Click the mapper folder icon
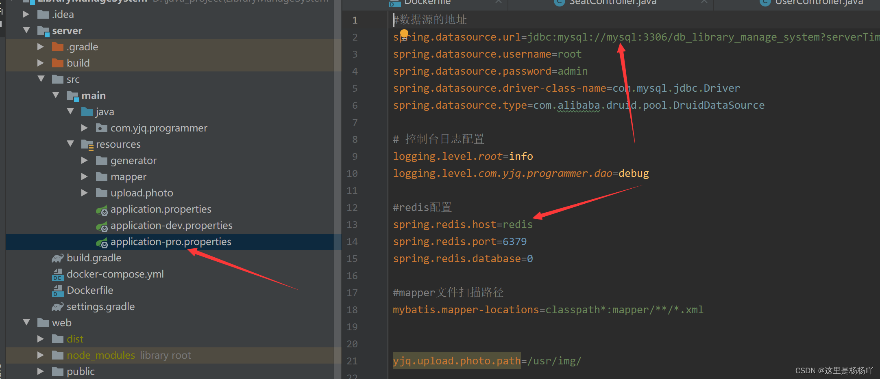 [102, 177]
